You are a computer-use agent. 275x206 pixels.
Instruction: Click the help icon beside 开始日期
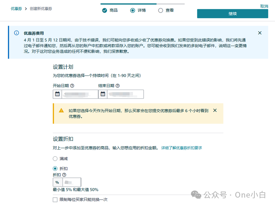coord(72,86)
